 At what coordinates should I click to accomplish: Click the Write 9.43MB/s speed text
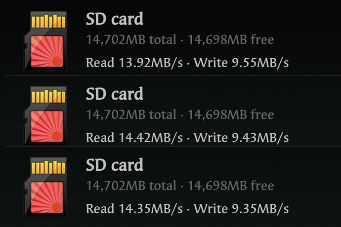(x=241, y=138)
